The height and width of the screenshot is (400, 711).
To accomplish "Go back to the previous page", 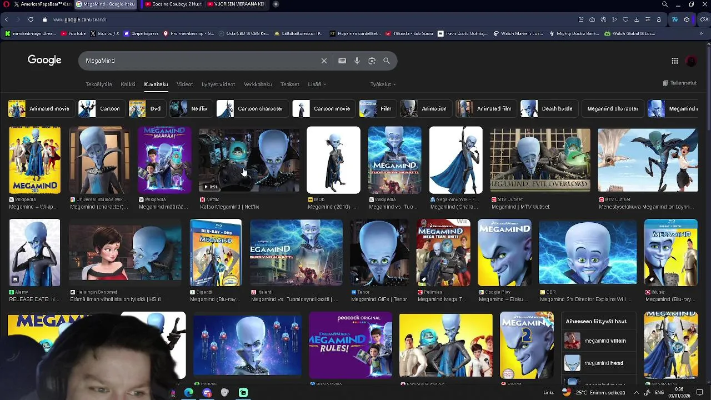I will (6, 19).
